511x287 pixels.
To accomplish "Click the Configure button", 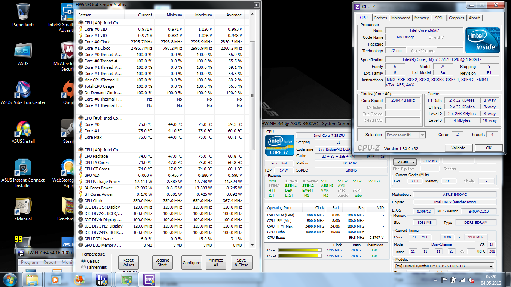I will click(192, 263).
